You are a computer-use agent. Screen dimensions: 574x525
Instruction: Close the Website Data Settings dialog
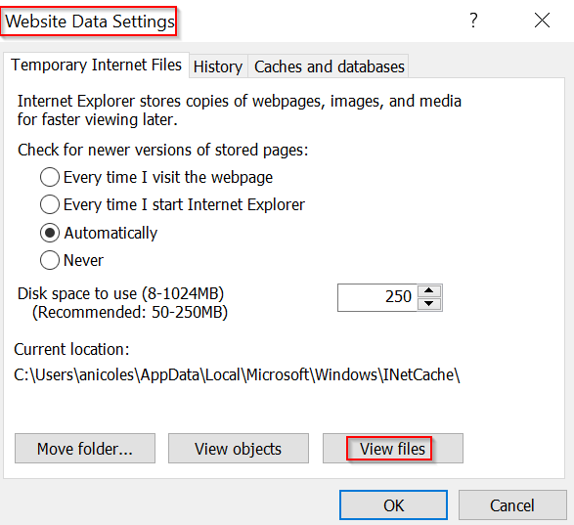point(542,21)
